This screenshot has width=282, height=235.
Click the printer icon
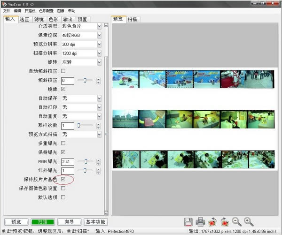click(x=200, y=222)
